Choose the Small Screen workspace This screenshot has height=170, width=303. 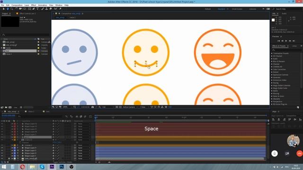[237, 9]
